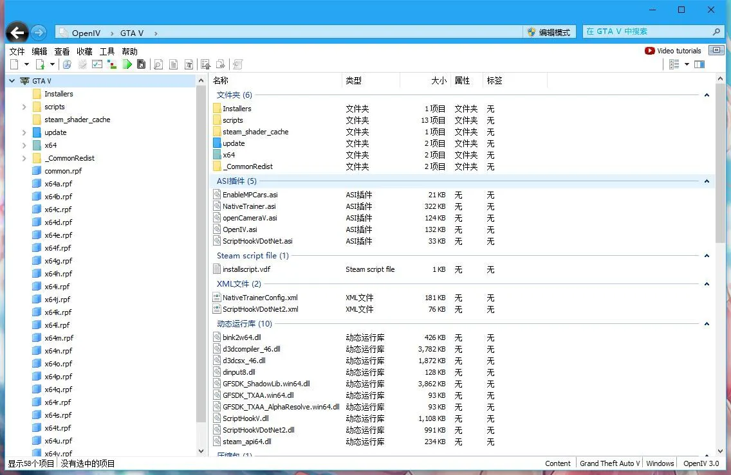Collapse the 文件夹 (6) group
The image size is (731, 475).
coord(707,95)
